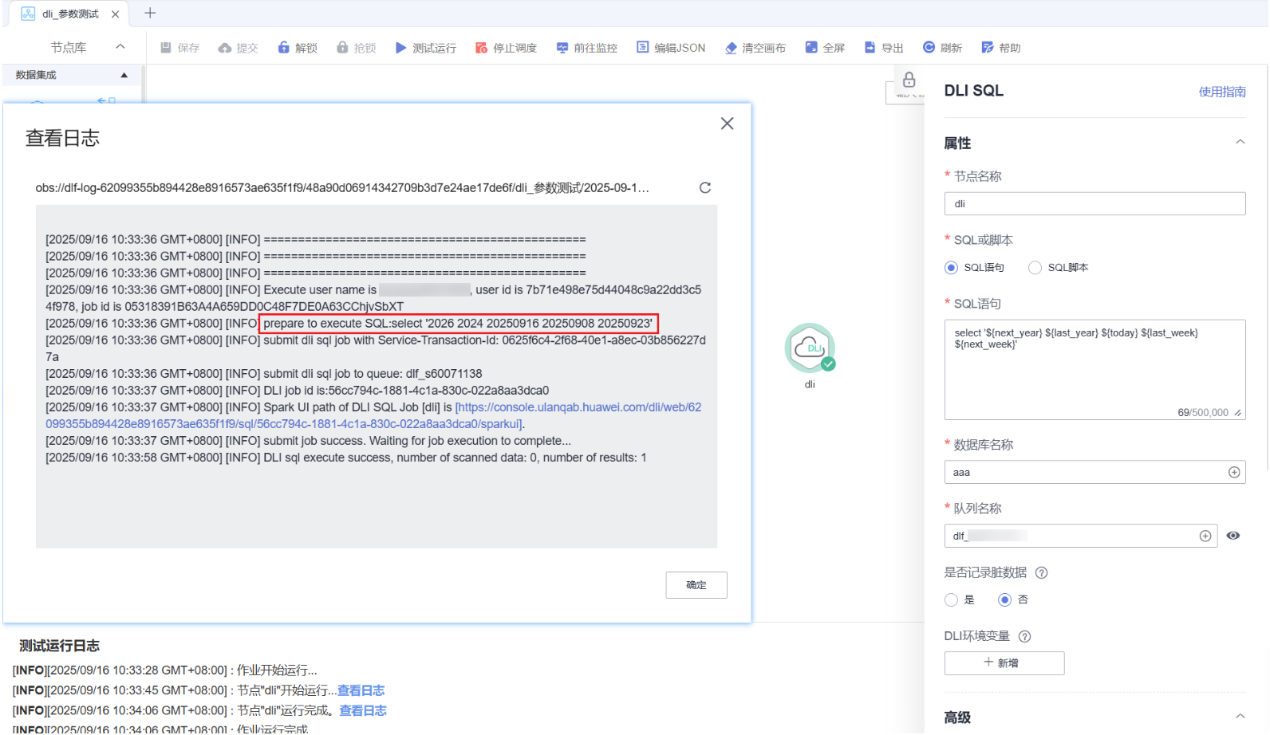Screen dimensions: 1270x735
Task: Click the 'submit job success' log line
Action: pos(308,442)
